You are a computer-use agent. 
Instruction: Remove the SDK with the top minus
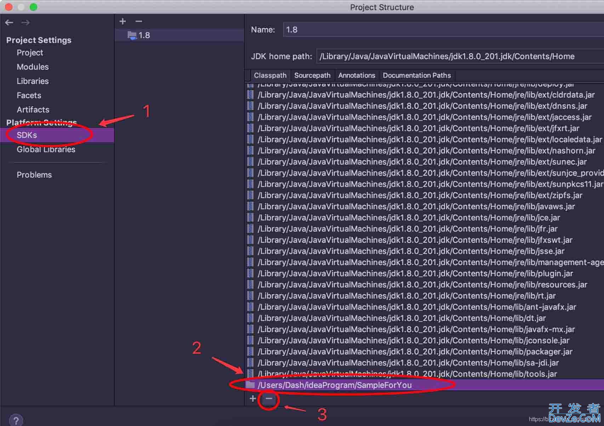[139, 21]
